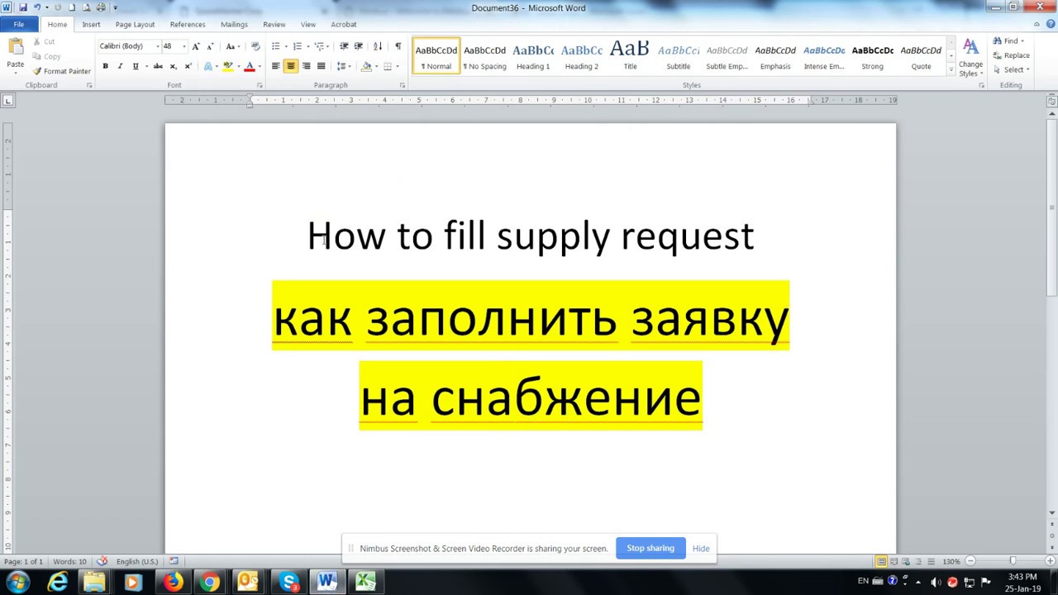The height and width of the screenshot is (595, 1058).
Task: Open the font size 48 dropdown
Action: tap(183, 46)
